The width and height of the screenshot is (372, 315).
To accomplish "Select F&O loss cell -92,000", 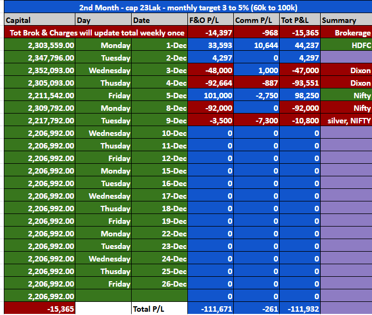I will 210,108.
